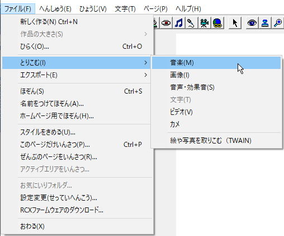Click the red button toolbar icon
Image resolution: width=284 pixels, height=236 pixels.
click(x=166, y=23)
